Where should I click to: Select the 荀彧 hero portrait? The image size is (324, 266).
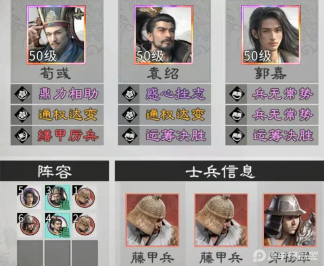pyautogui.click(x=56, y=35)
